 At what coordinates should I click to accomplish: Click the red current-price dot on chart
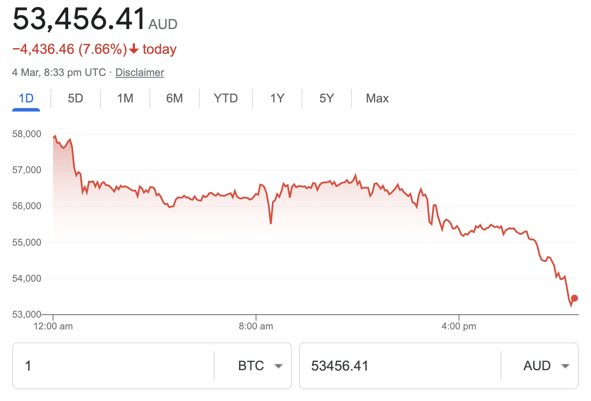pos(574,298)
